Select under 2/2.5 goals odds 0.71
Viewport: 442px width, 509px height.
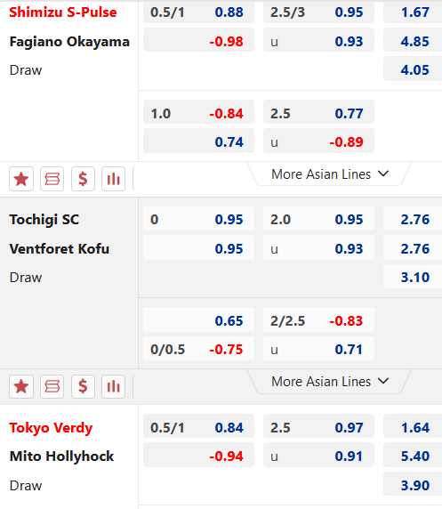coord(318,350)
